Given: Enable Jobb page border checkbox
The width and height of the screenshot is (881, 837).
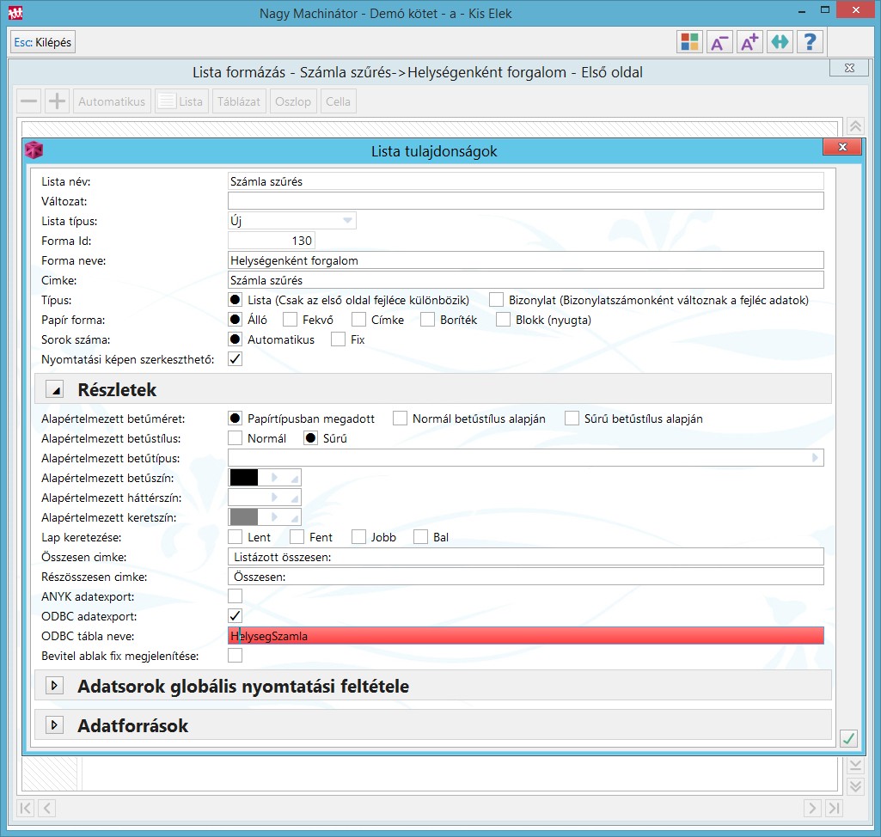Looking at the screenshot, I should coord(358,537).
